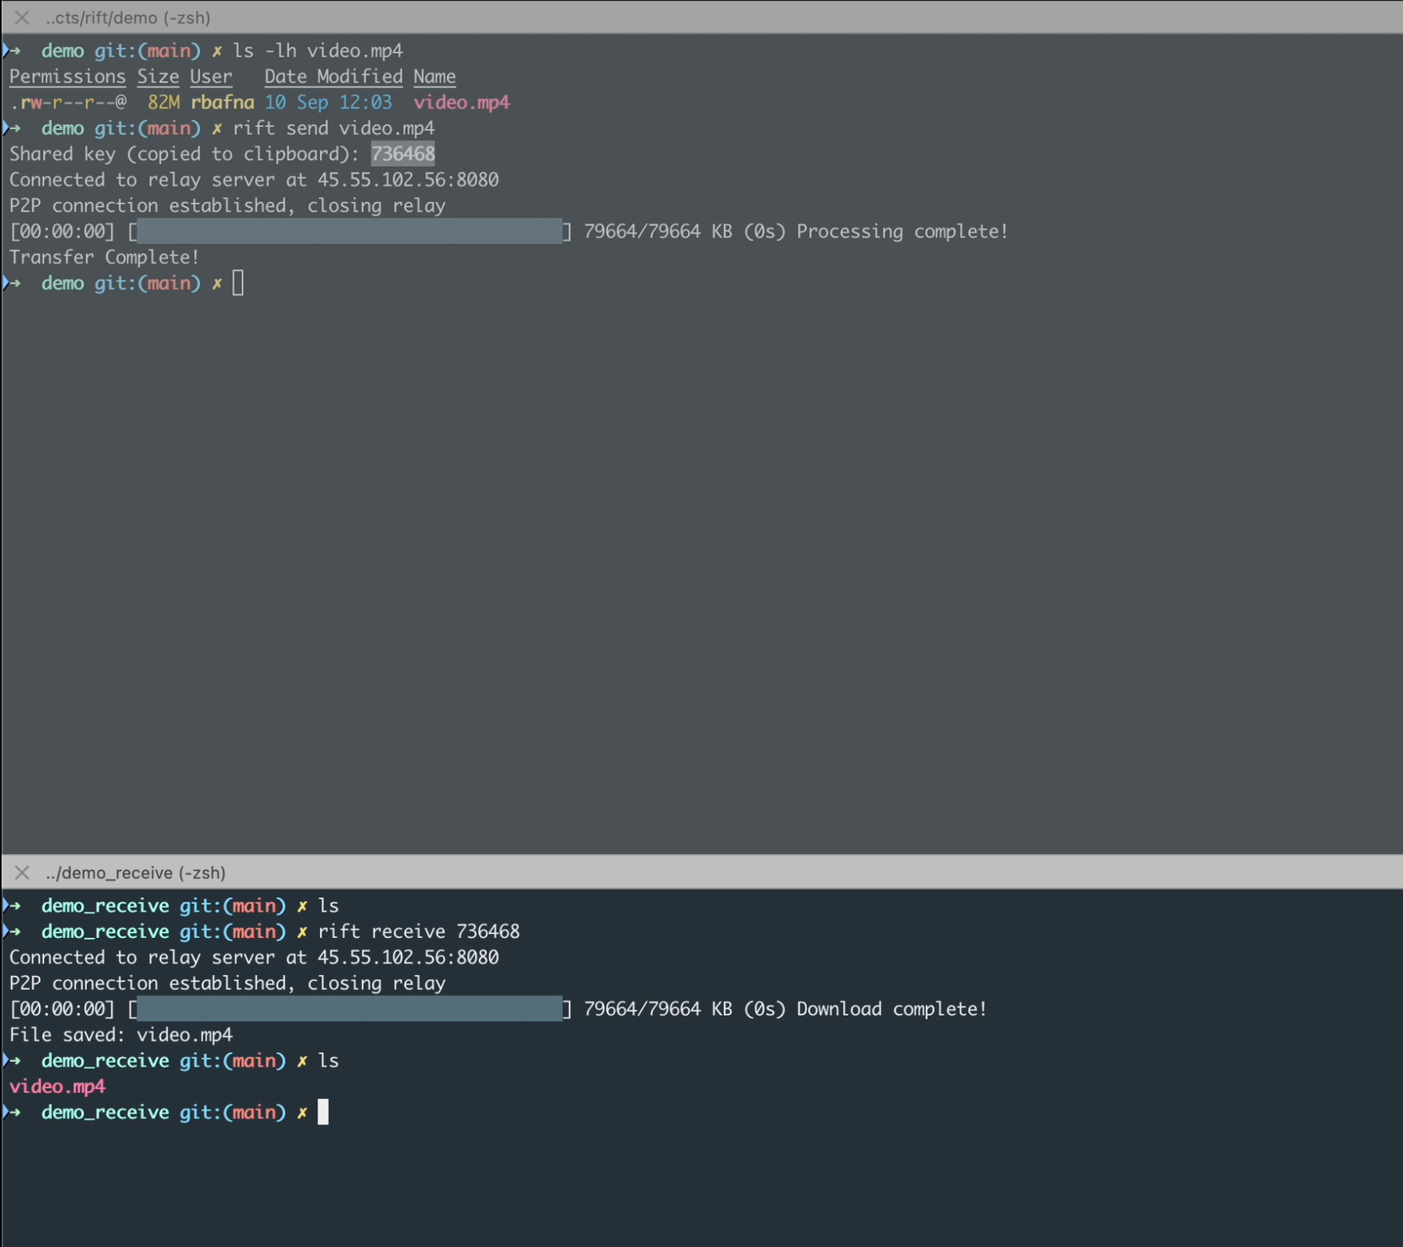Click pink video.mp4 in the lower ls output
The height and width of the screenshot is (1247, 1403).
click(x=57, y=1087)
